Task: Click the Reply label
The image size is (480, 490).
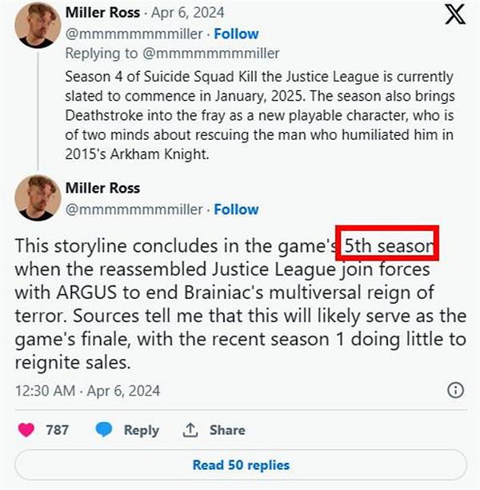Action: (x=142, y=429)
